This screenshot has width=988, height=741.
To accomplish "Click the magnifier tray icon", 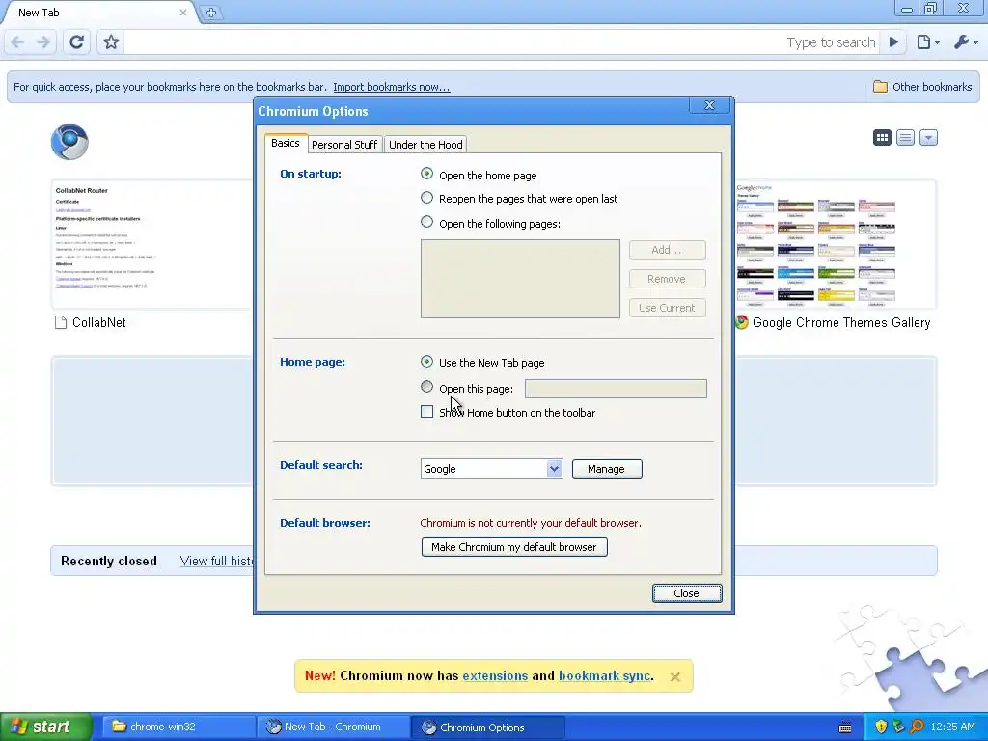I will pos(917,727).
